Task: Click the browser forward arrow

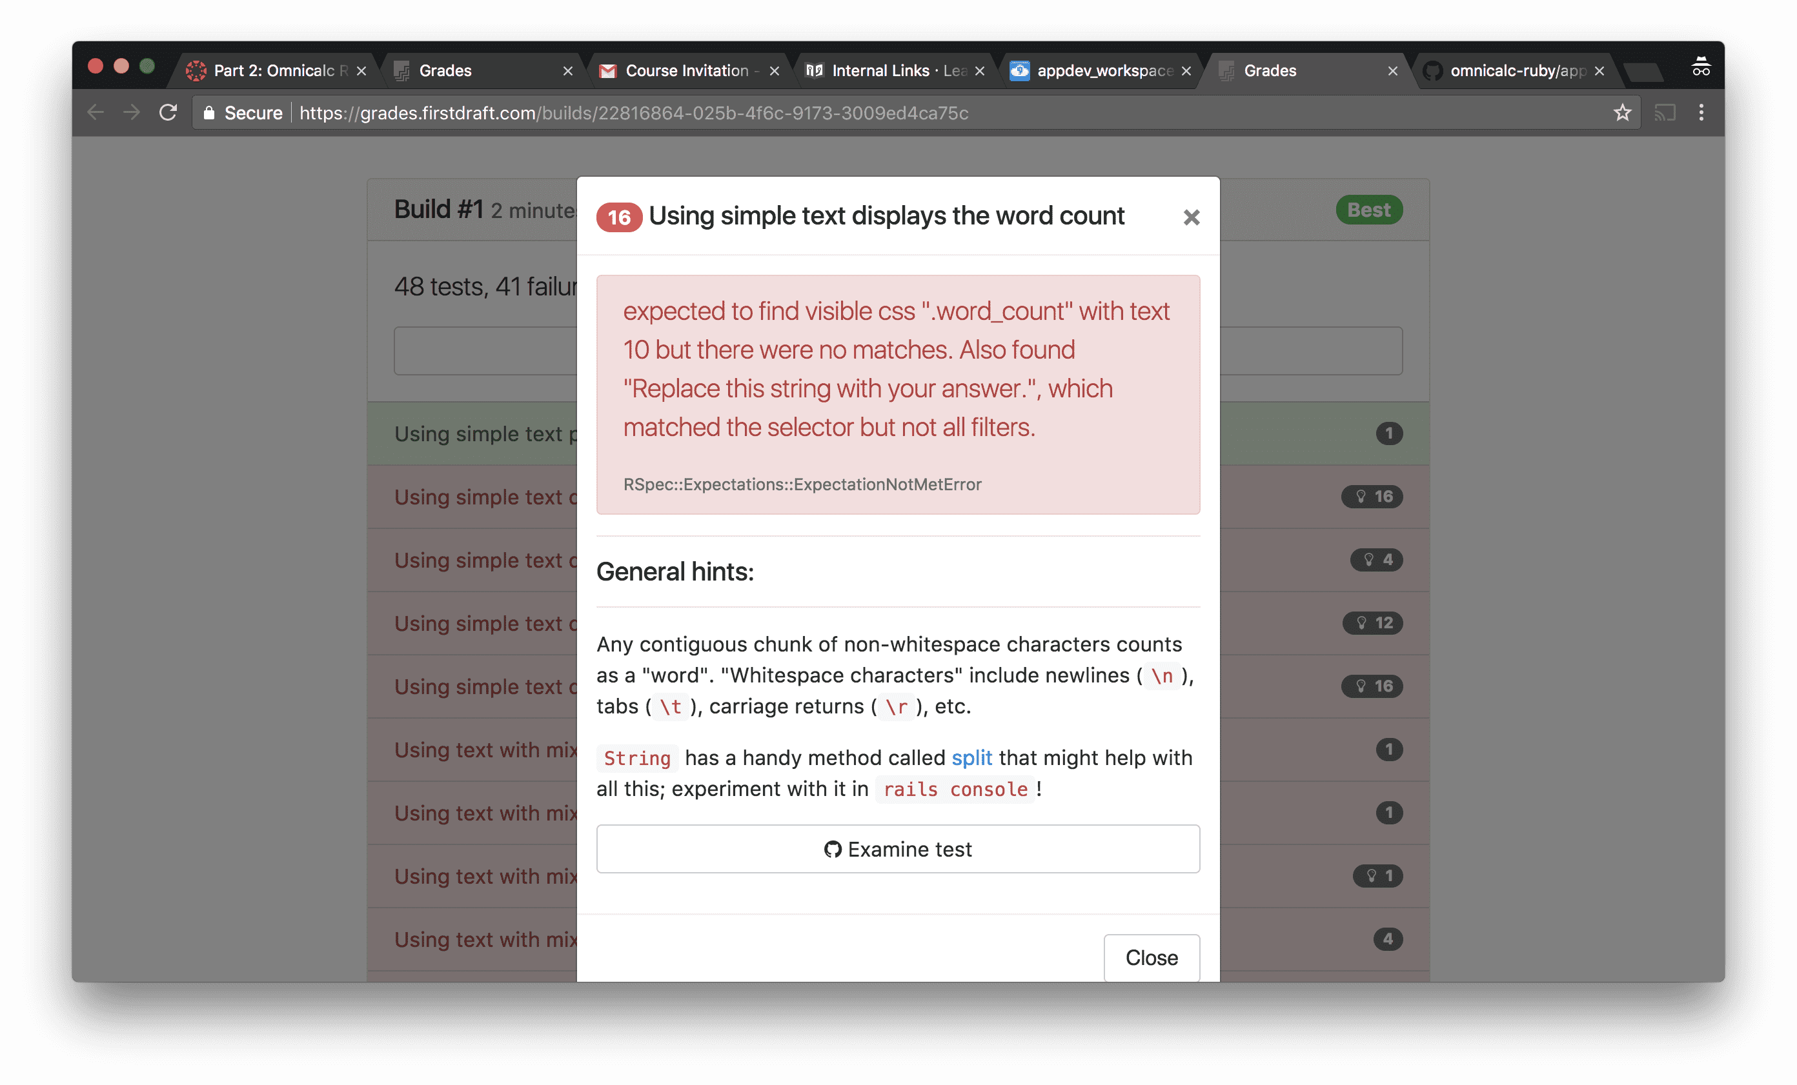Action: tap(131, 112)
